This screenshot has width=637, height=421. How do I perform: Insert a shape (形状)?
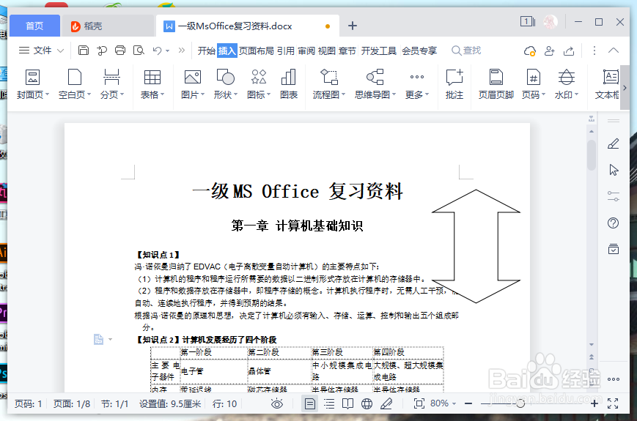pyautogui.click(x=226, y=84)
